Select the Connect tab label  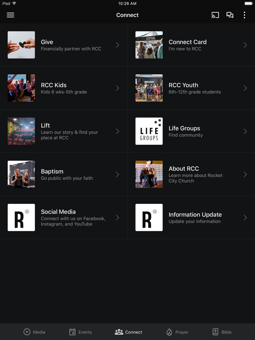click(133, 332)
